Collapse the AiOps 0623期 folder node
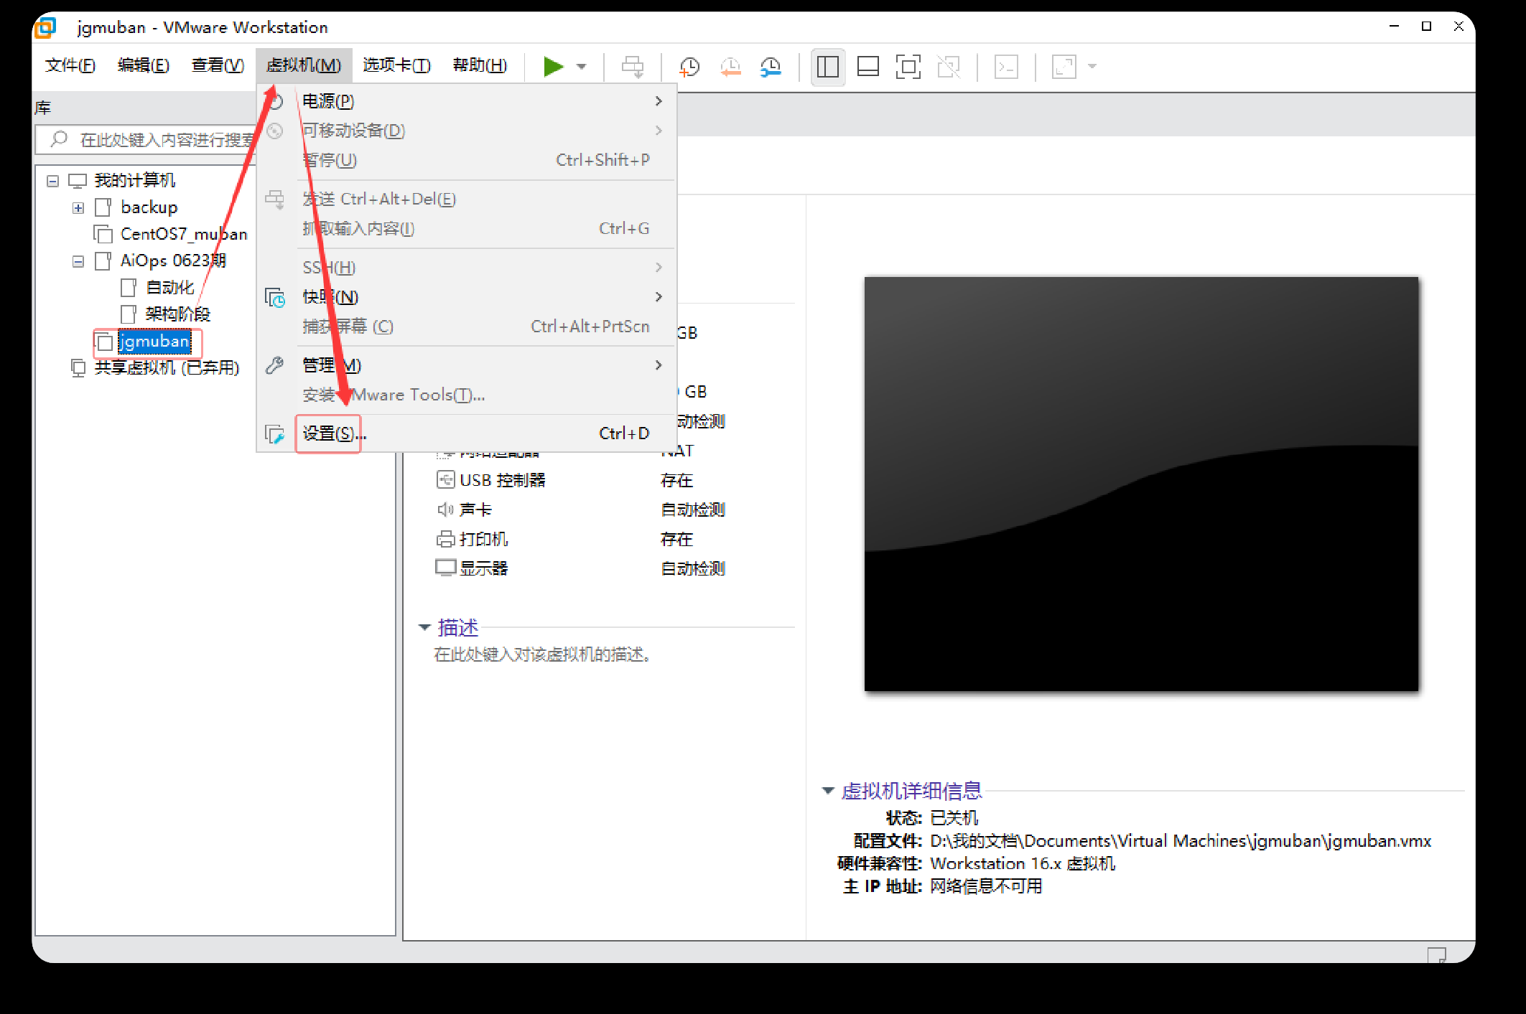The width and height of the screenshot is (1526, 1014). click(78, 261)
